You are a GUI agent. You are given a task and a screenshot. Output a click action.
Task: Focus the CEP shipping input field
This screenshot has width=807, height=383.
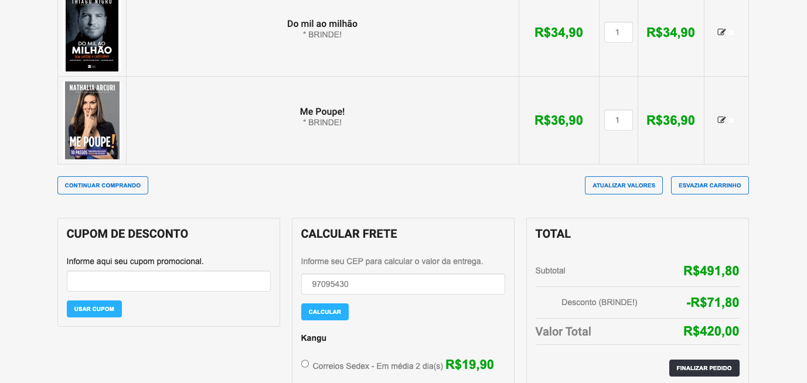pyautogui.click(x=403, y=284)
